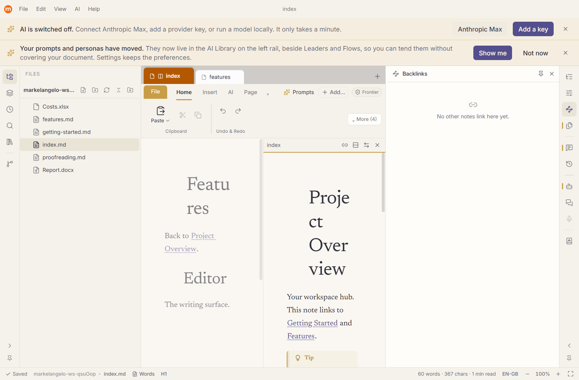Close the workspace folder icon
This screenshot has height=380, width=579.
130,90
